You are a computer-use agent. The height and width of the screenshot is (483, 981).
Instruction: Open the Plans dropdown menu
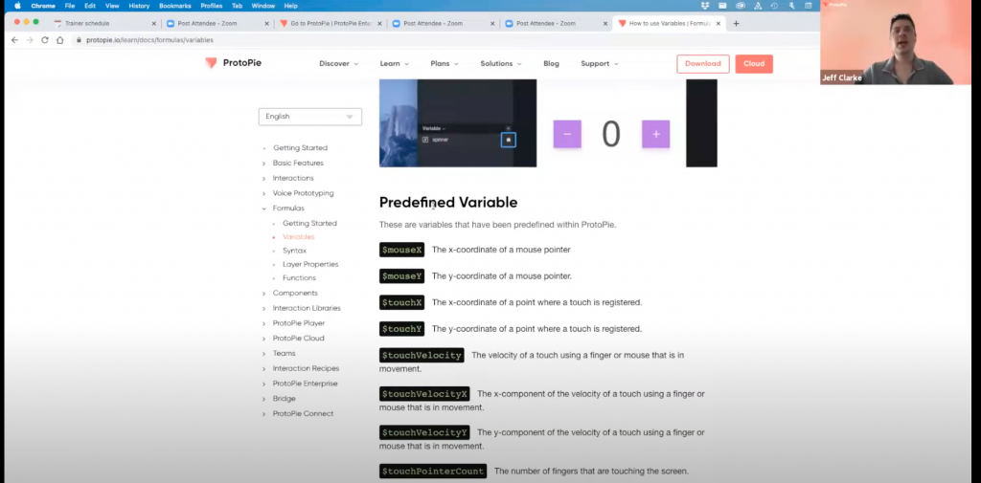tap(445, 64)
